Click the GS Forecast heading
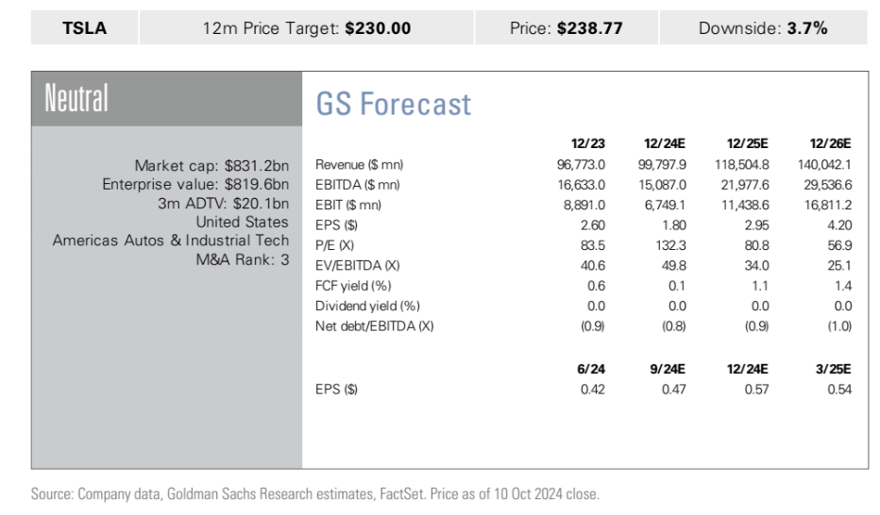The image size is (880, 515). (393, 104)
